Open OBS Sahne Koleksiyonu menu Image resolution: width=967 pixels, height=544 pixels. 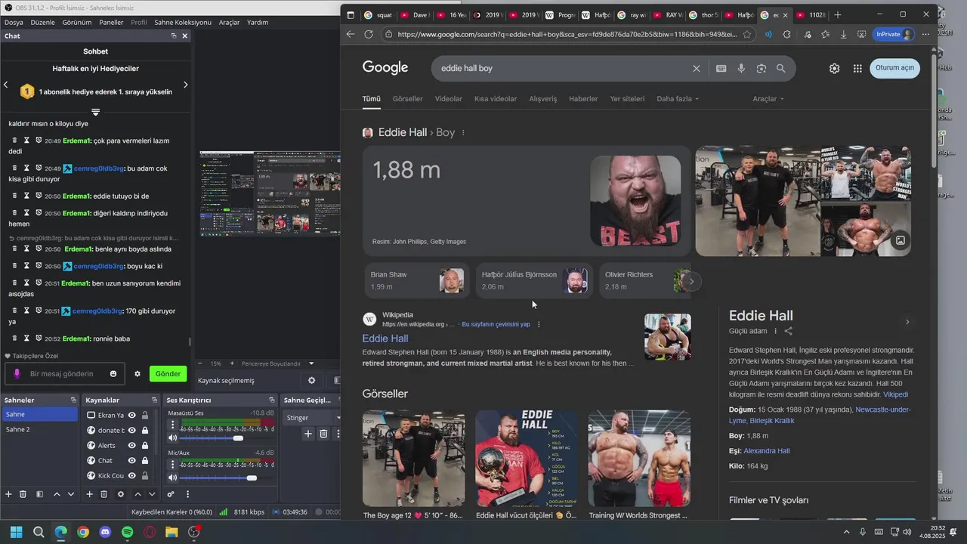pyautogui.click(x=183, y=22)
